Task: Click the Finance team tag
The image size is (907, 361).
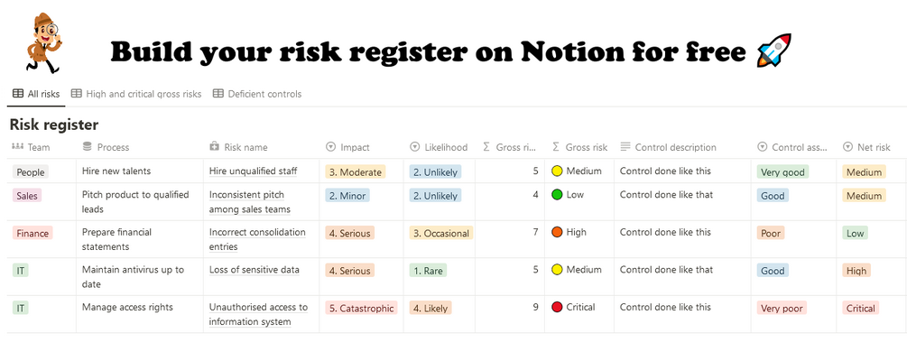Action: click(32, 233)
